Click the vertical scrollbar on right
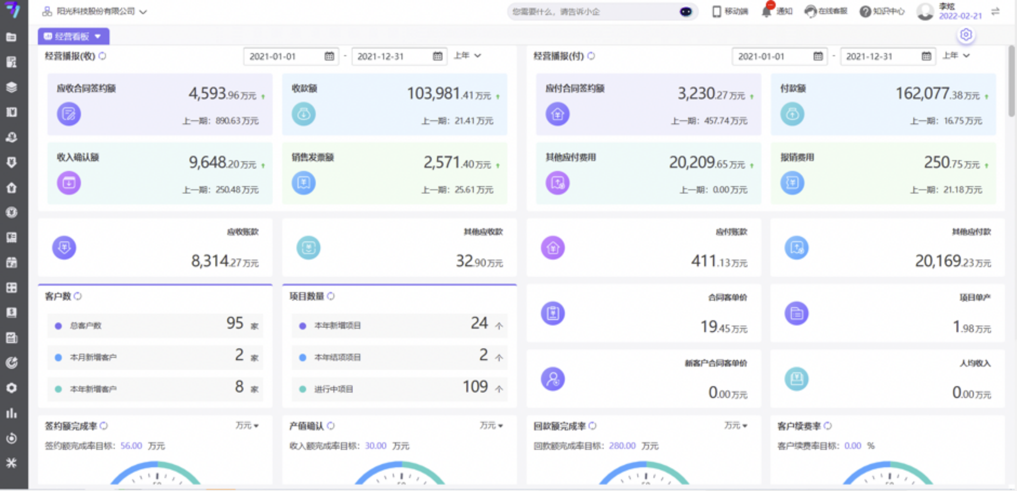 (1011, 81)
